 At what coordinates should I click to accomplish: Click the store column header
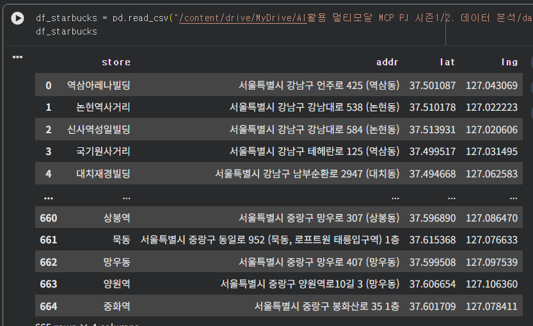pos(116,62)
